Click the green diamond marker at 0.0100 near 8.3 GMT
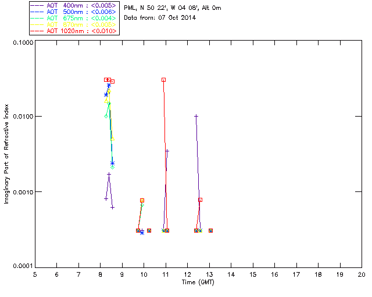 click(106, 116)
